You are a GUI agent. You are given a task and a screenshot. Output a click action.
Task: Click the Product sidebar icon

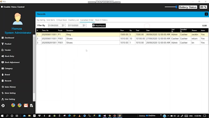tap(2, 44)
